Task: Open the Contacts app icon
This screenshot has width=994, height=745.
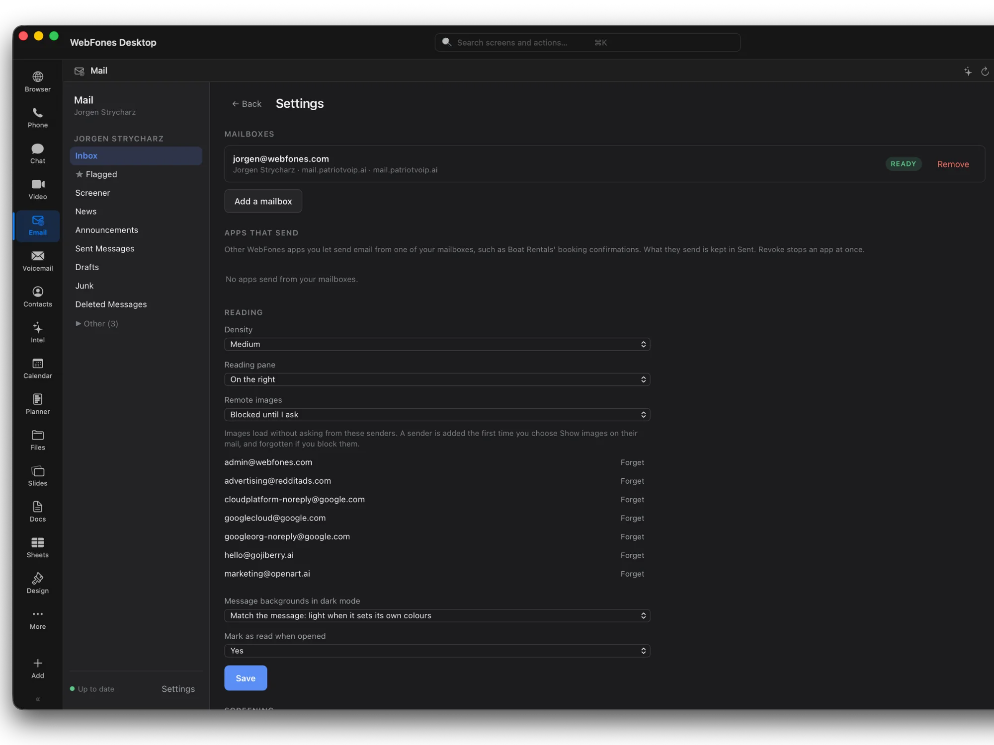Action: tap(38, 297)
